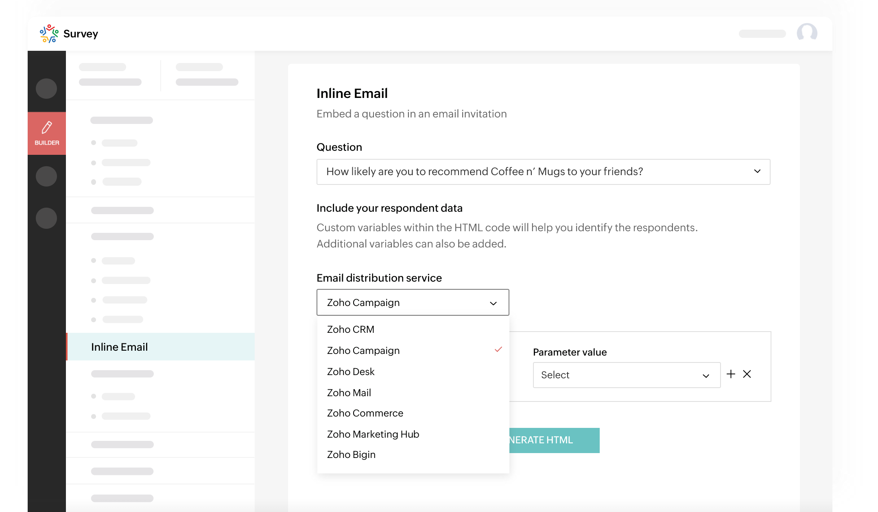Click the plus icon to add parameter
Viewport: 878px width, 512px height.
tap(731, 374)
